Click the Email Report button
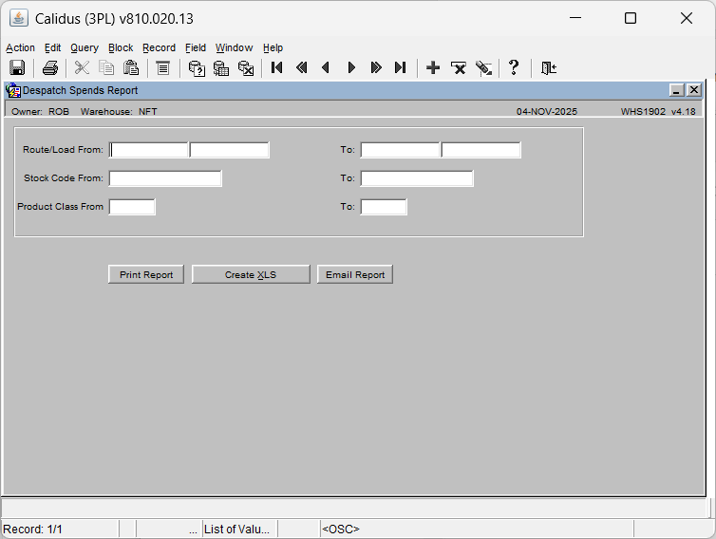 [355, 274]
